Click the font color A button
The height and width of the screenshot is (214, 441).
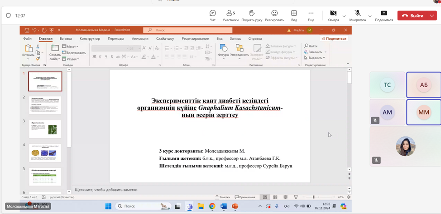153,56
